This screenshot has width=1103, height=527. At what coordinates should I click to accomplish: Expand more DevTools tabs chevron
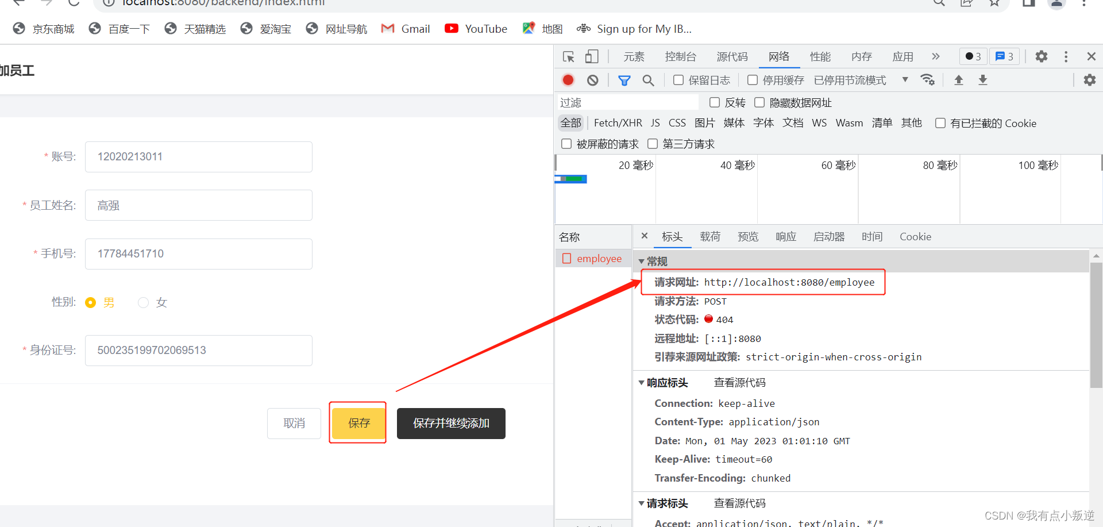(x=936, y=56)
